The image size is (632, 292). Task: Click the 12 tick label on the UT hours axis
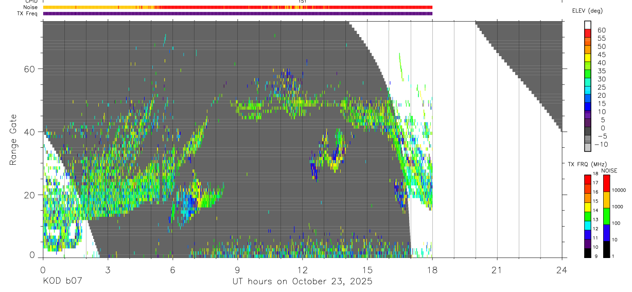pyautogui.click(x=302, y=270)
